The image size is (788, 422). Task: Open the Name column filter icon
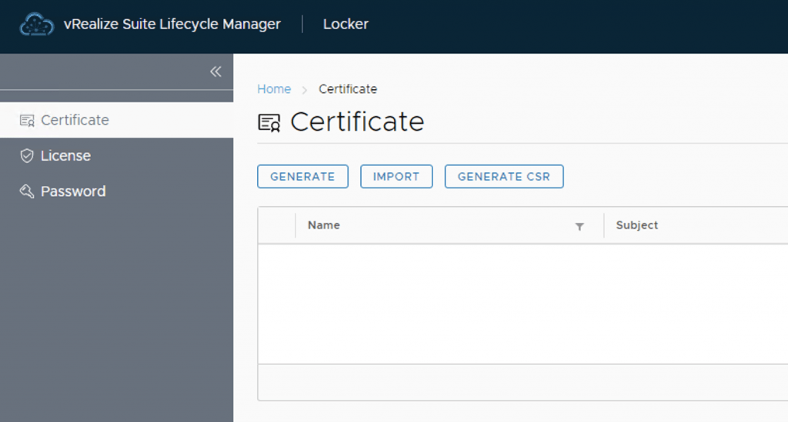(579, 226)
